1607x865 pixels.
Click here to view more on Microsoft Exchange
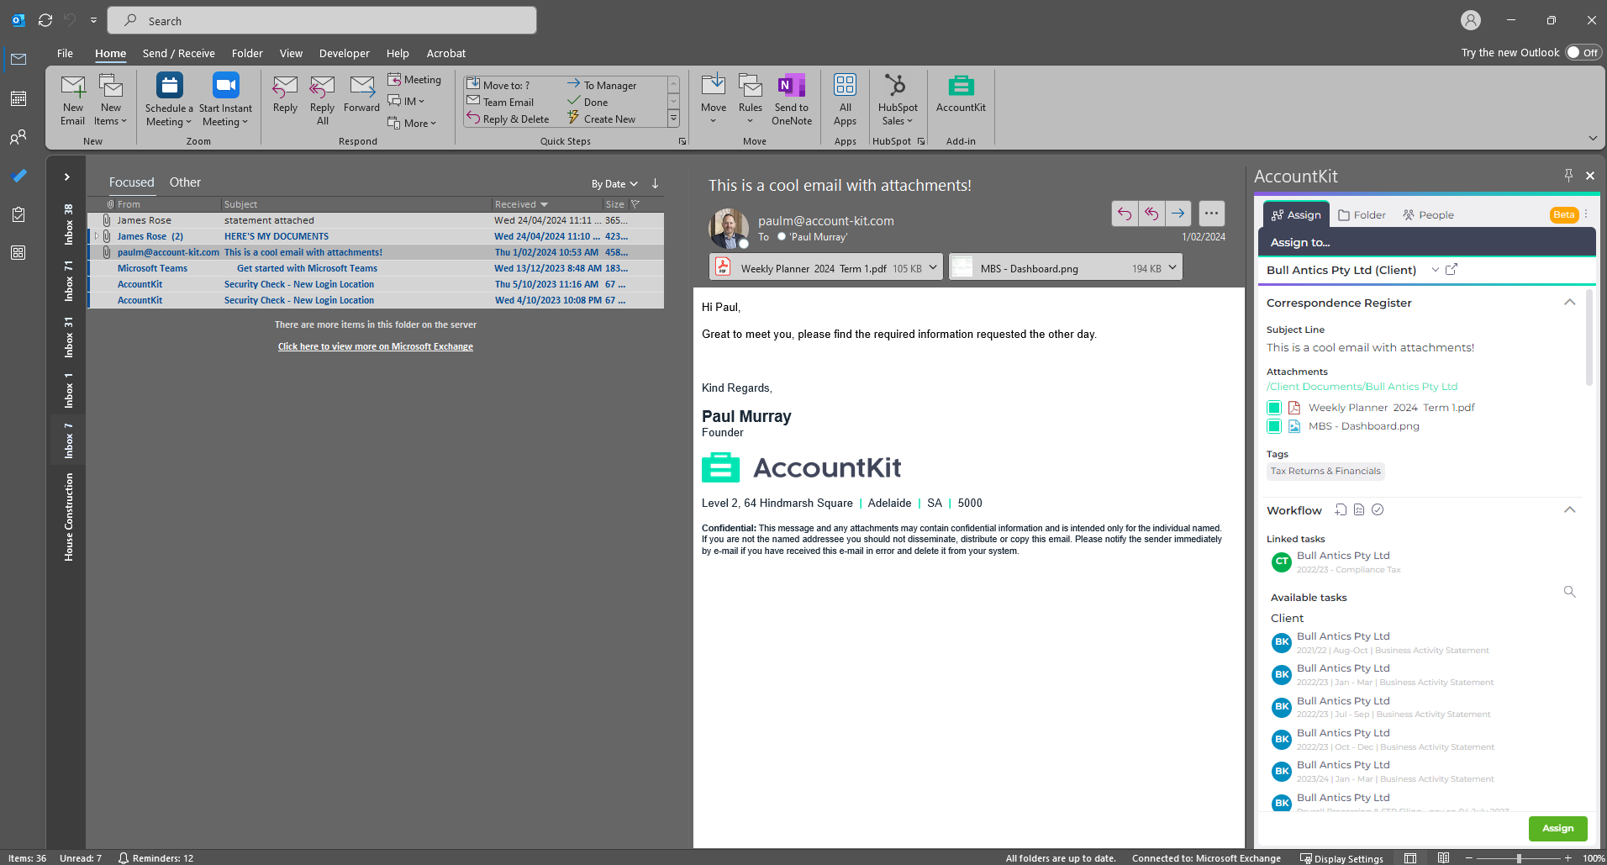point(376,346)
